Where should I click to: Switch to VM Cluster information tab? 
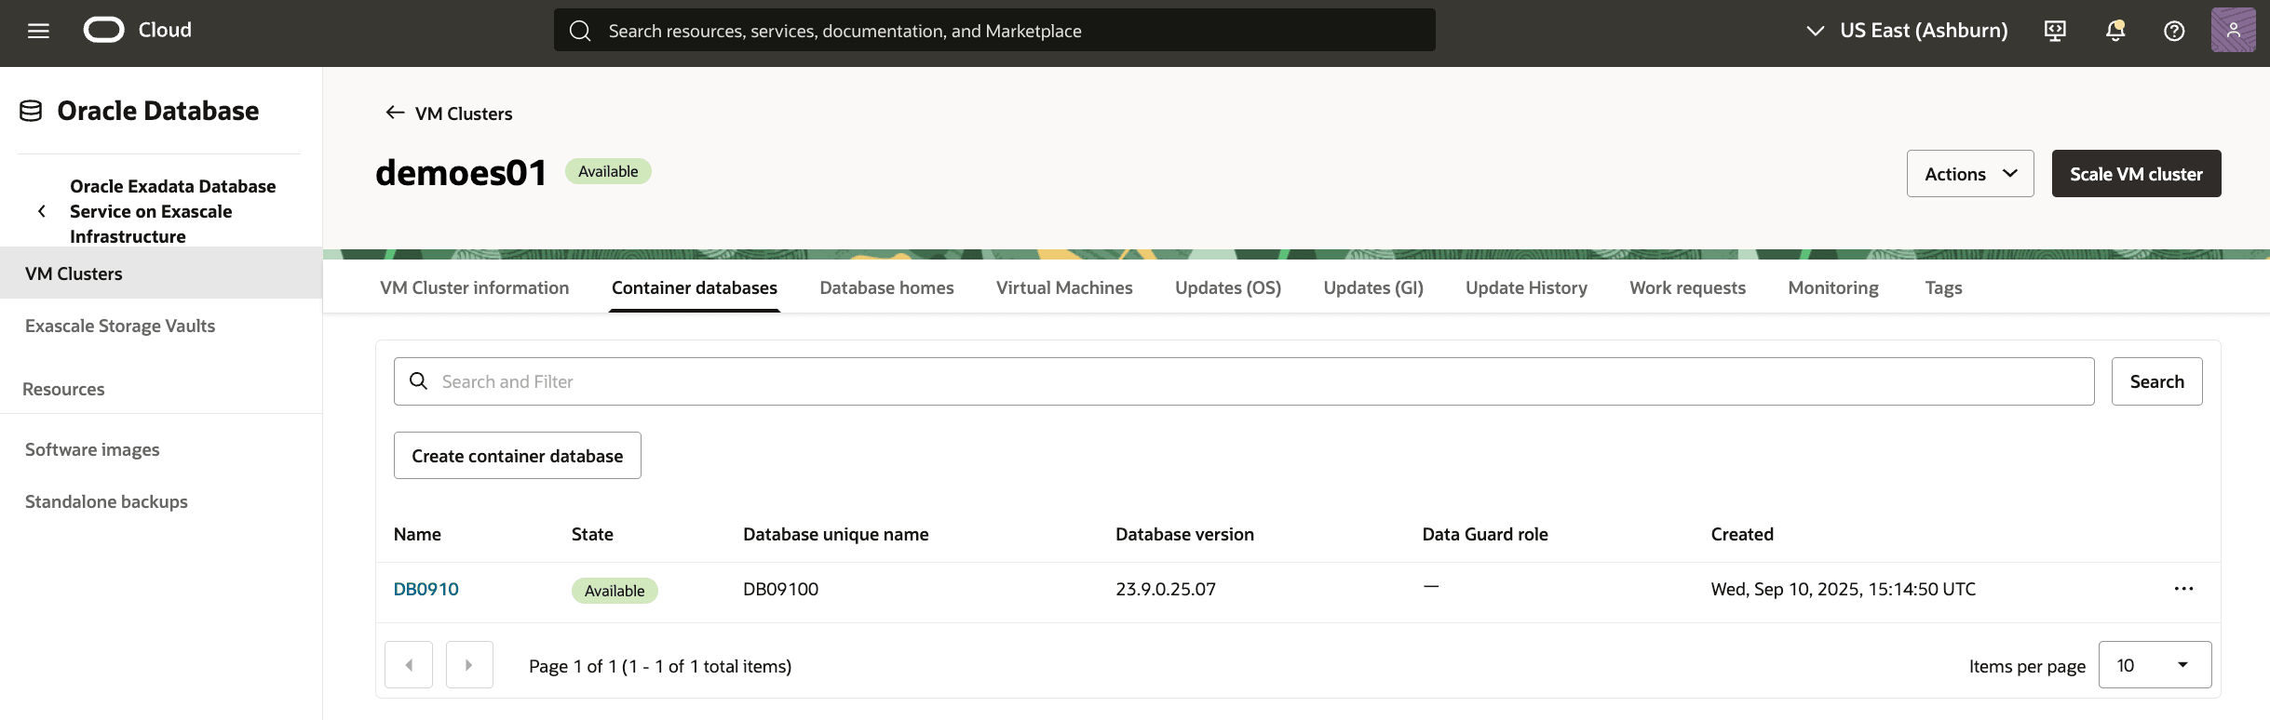[x=474, y=287]
